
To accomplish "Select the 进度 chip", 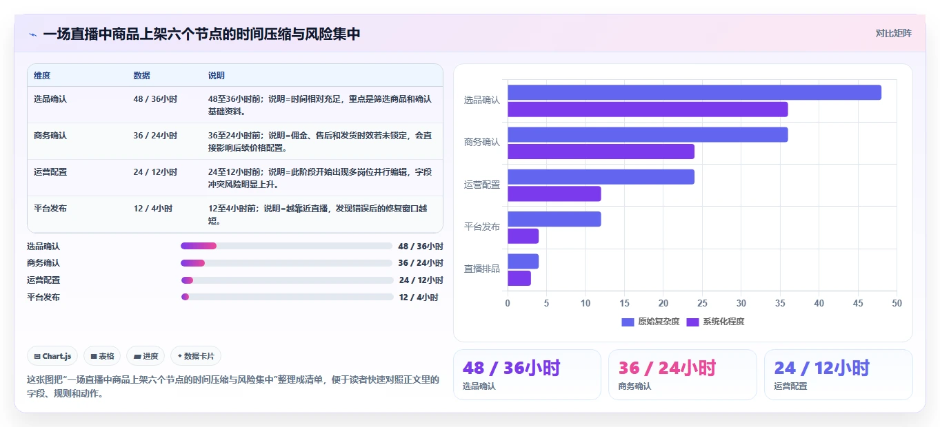I will click(146, 356).
